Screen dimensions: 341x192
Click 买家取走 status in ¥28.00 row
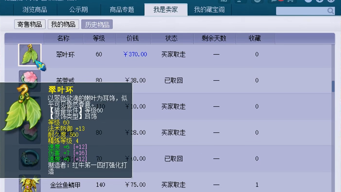pyautogui.click(x=173, y=132)
